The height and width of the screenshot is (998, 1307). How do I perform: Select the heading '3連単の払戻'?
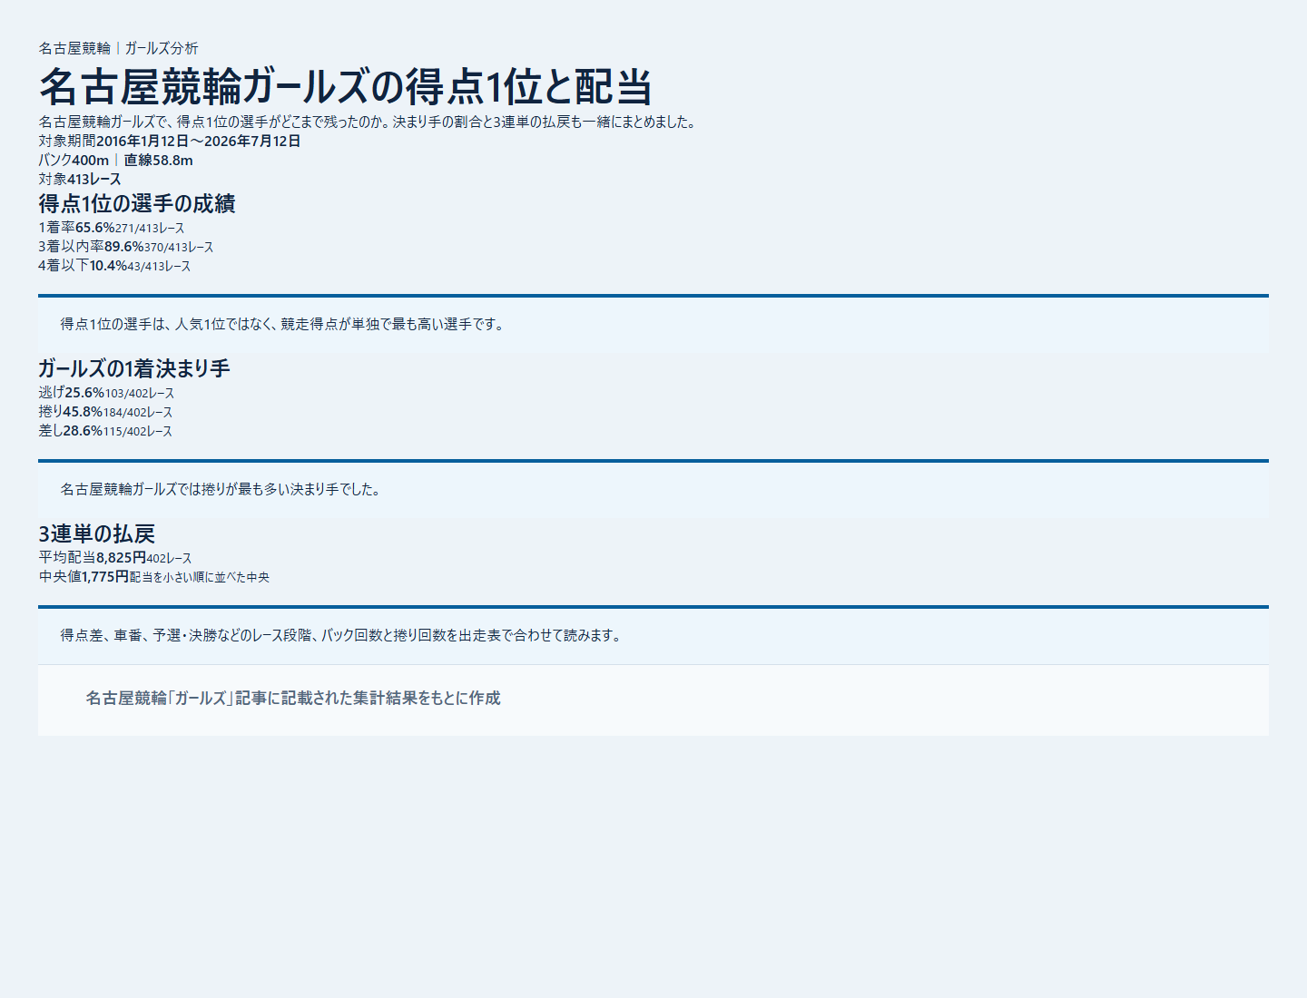click(97, 533)
